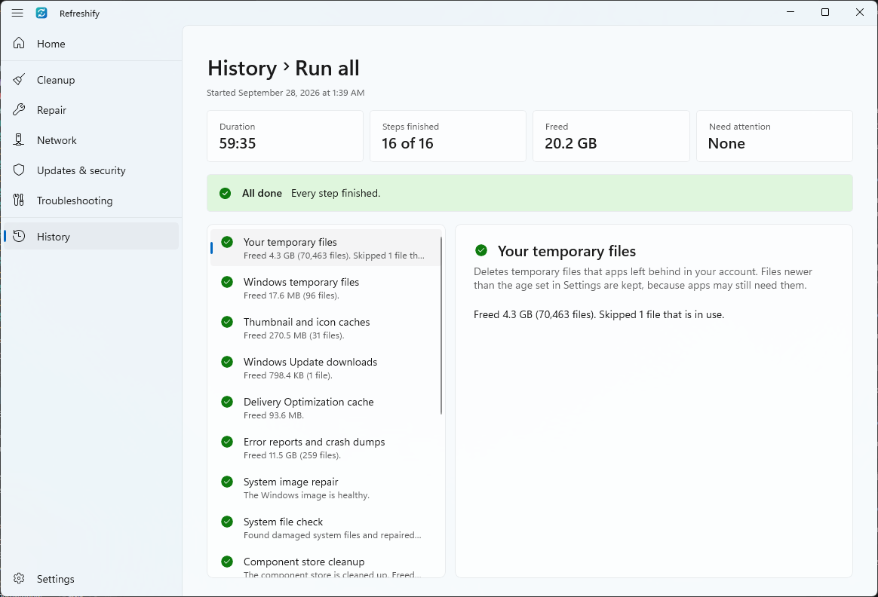Screen dimensions: 878x597
Task: Click the Home house icon
Action: point(19,43)
